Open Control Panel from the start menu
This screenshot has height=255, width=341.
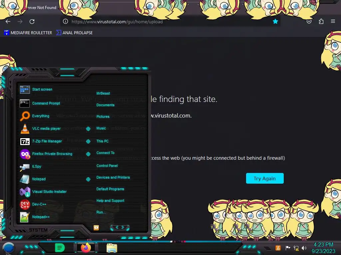(x=107, y=166)
